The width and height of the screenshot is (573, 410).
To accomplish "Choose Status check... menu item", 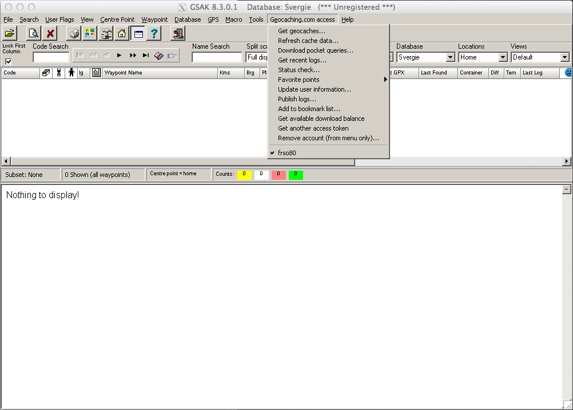I will click(328, 70).
